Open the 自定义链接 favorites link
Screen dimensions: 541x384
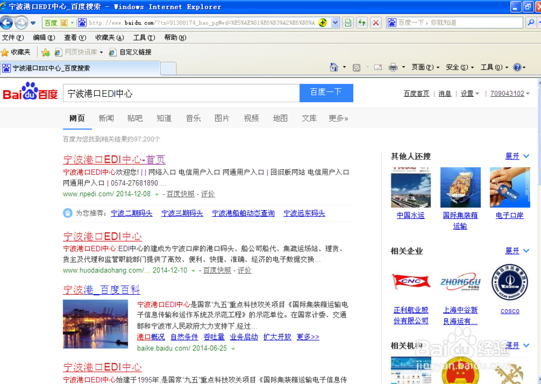click(x=130, y=52)
